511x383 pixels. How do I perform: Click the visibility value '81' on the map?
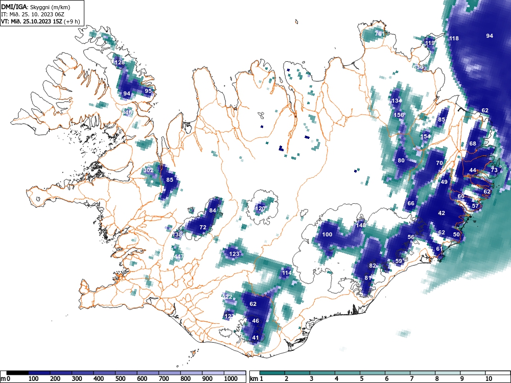[368, 278]
